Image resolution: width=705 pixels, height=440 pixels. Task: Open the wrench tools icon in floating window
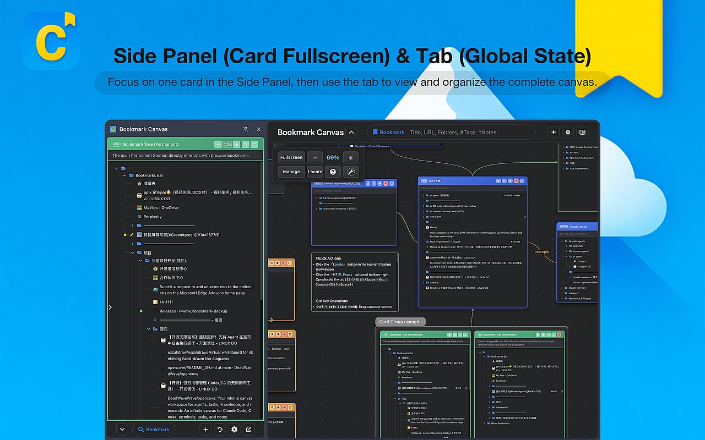click(x=351, y=172)
